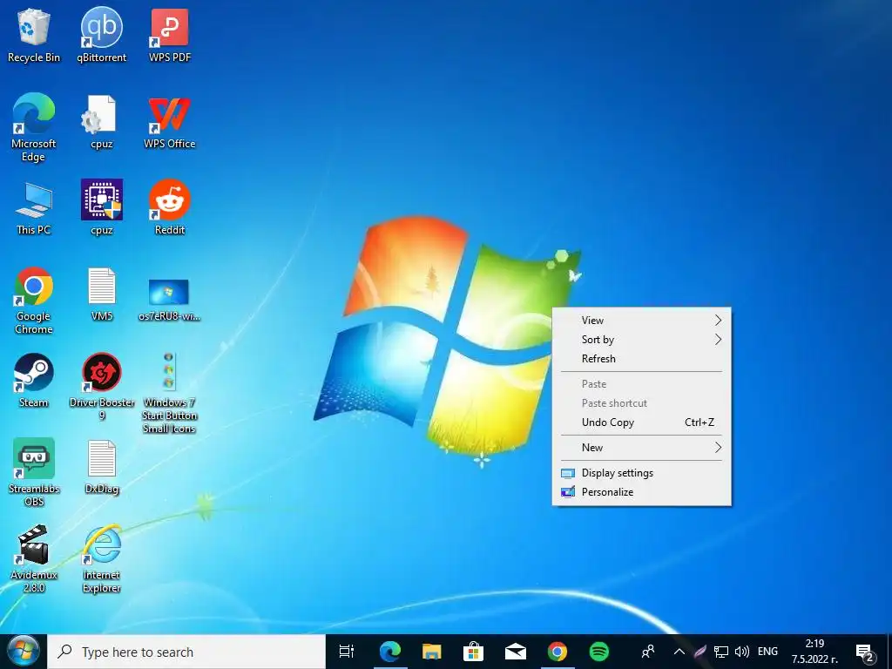Switch to Google Chrome on the taskbar
Screen dimensions: 892x669
pos(557,652)
